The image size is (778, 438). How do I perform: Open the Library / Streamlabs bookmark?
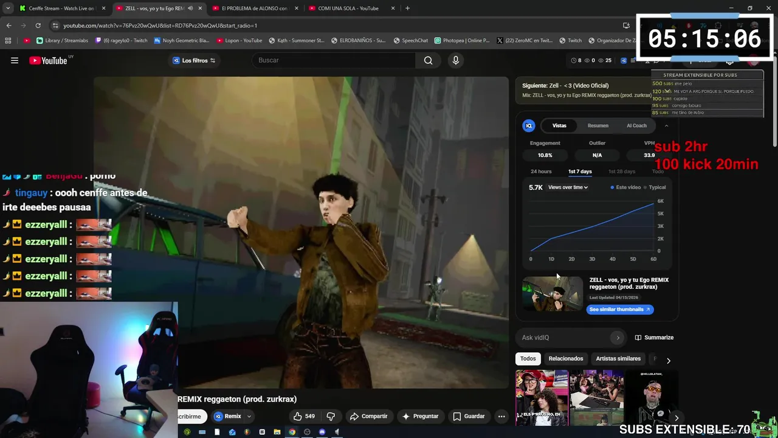click(63, 41)
